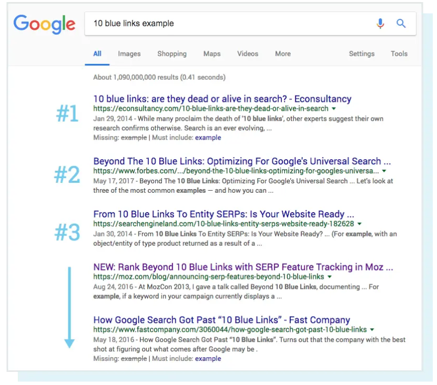Expand the More search options menu

(x=283, y=54)
